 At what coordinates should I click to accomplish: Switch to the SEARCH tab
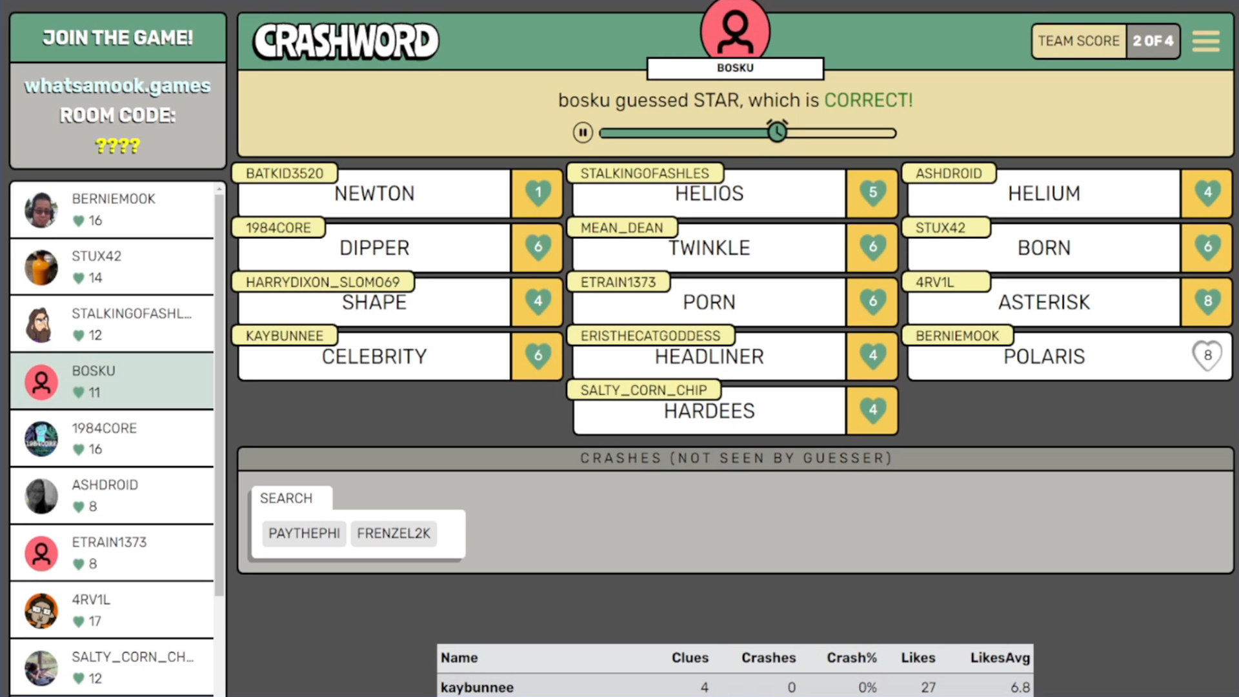click(x=286, y=498)
